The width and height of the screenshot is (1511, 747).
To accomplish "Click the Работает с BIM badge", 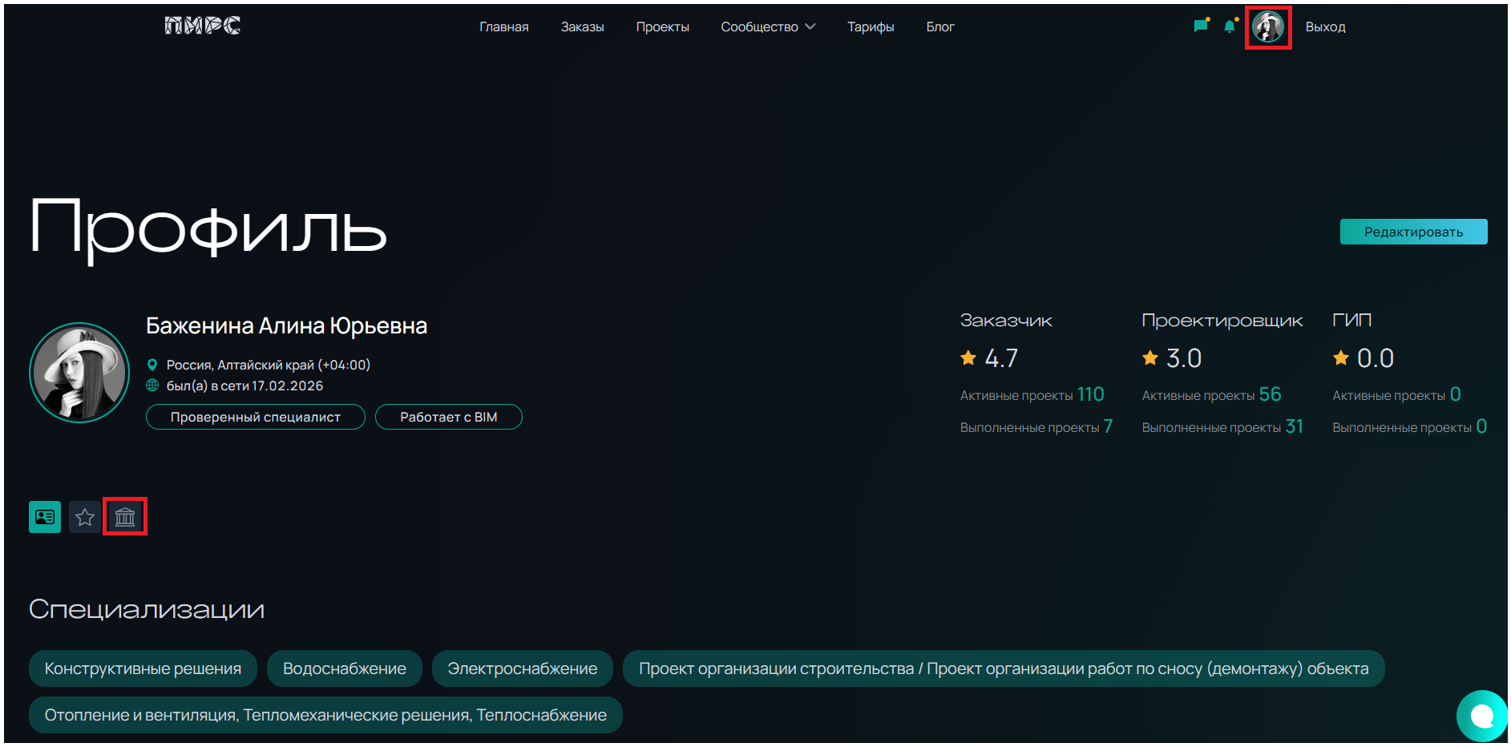I will pyautogui.click(x=448, y=417).
